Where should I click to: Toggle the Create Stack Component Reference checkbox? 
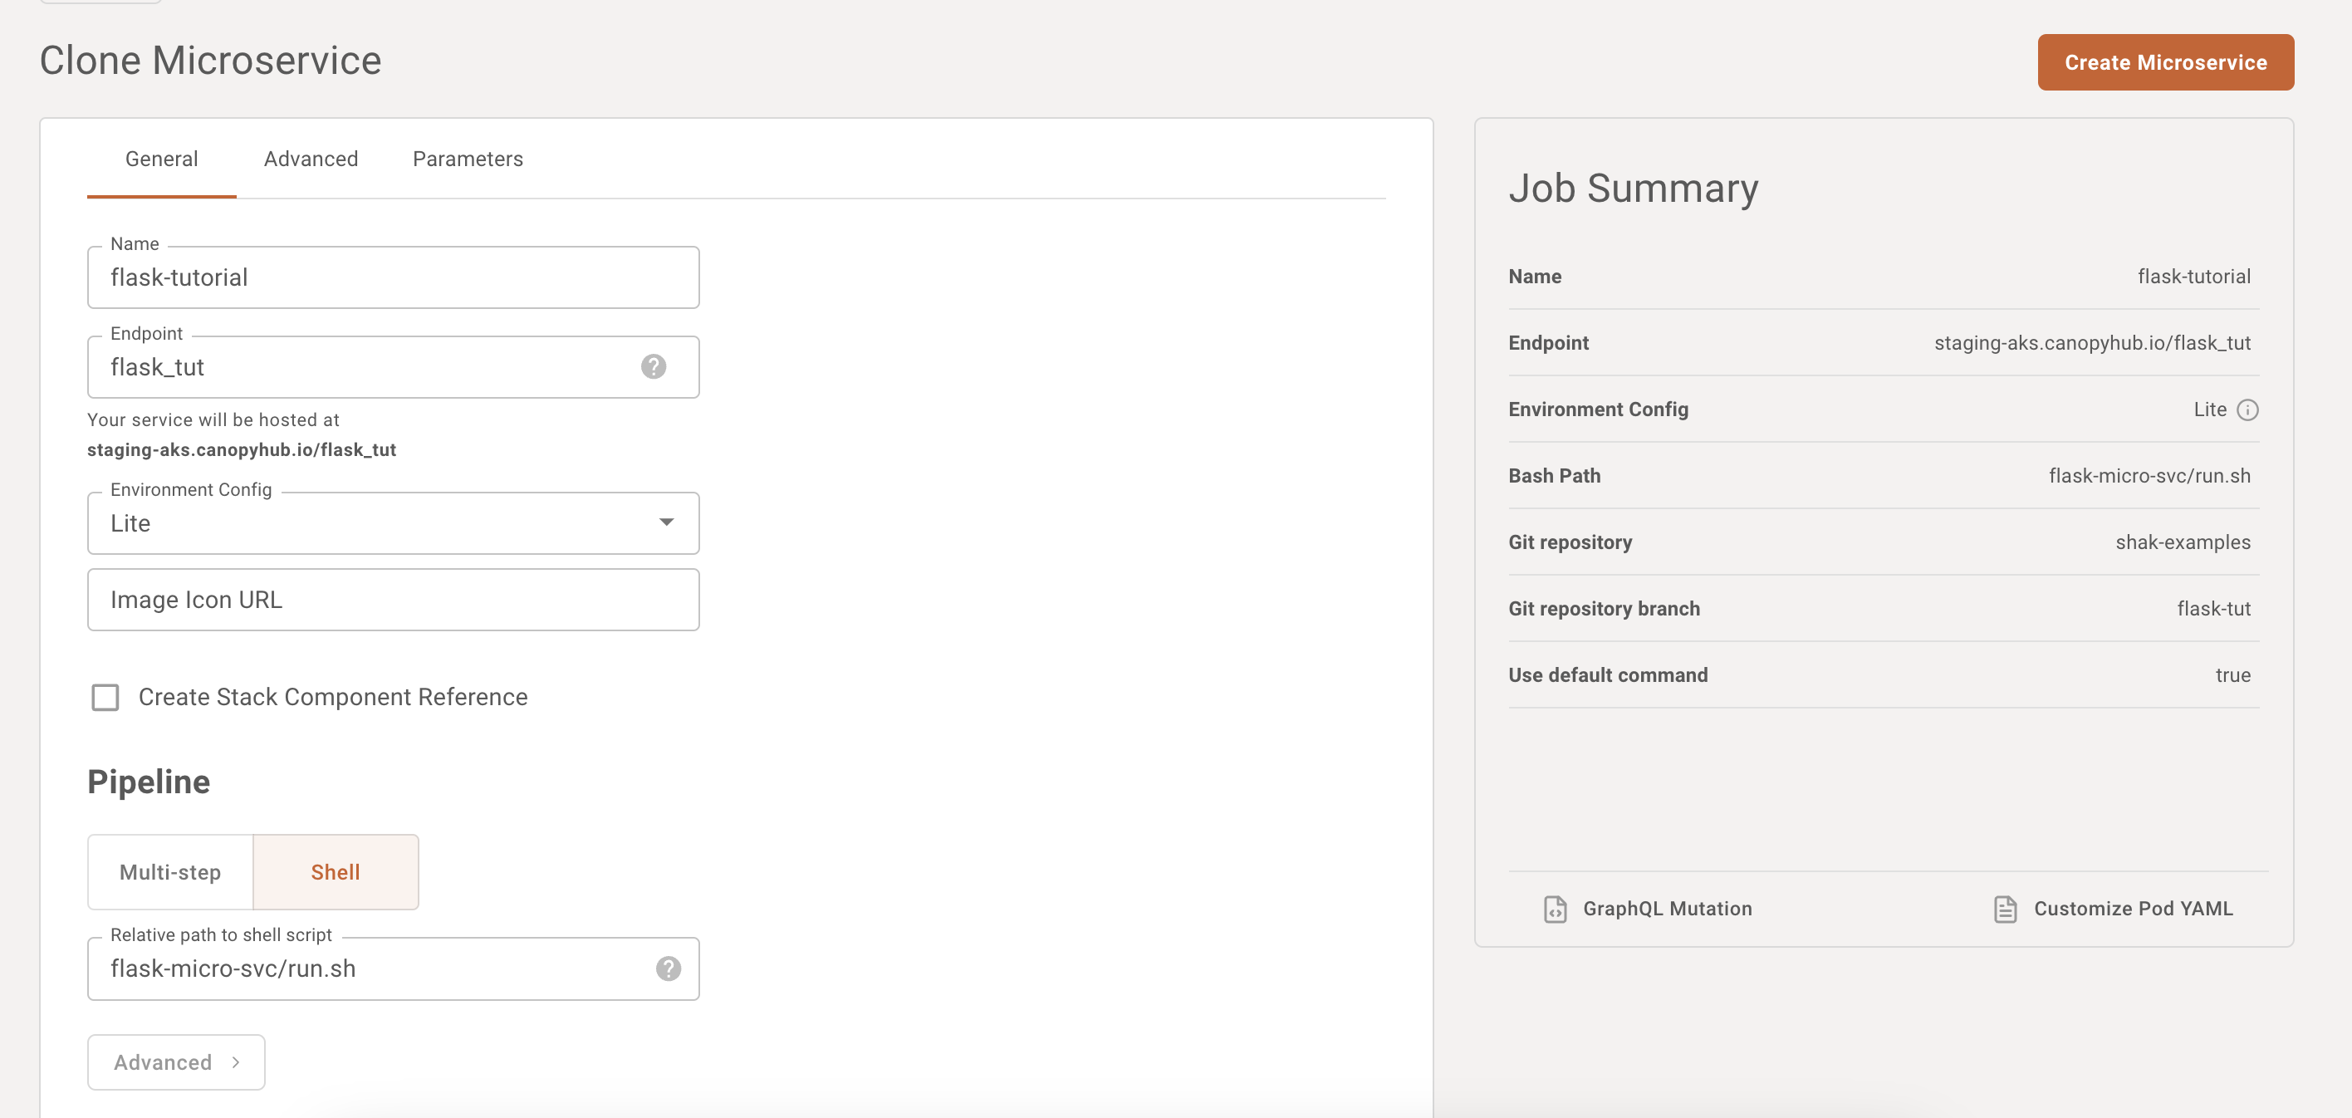106,696
